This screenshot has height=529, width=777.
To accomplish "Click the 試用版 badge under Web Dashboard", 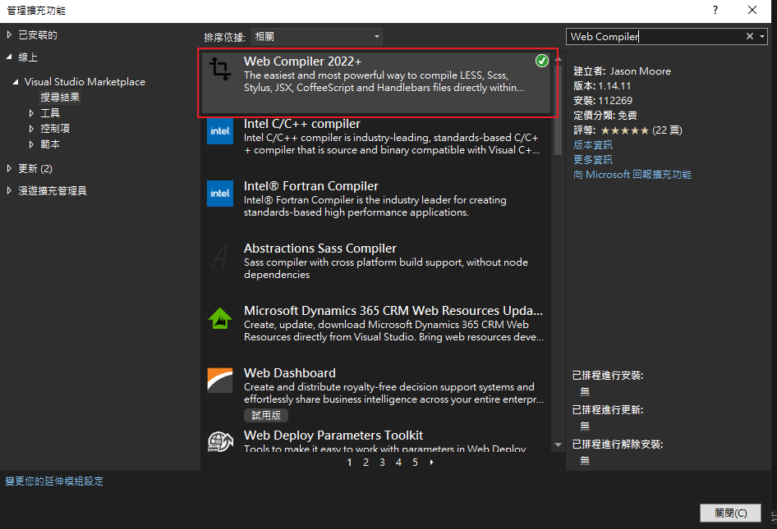I will click(x=266, y=415).
